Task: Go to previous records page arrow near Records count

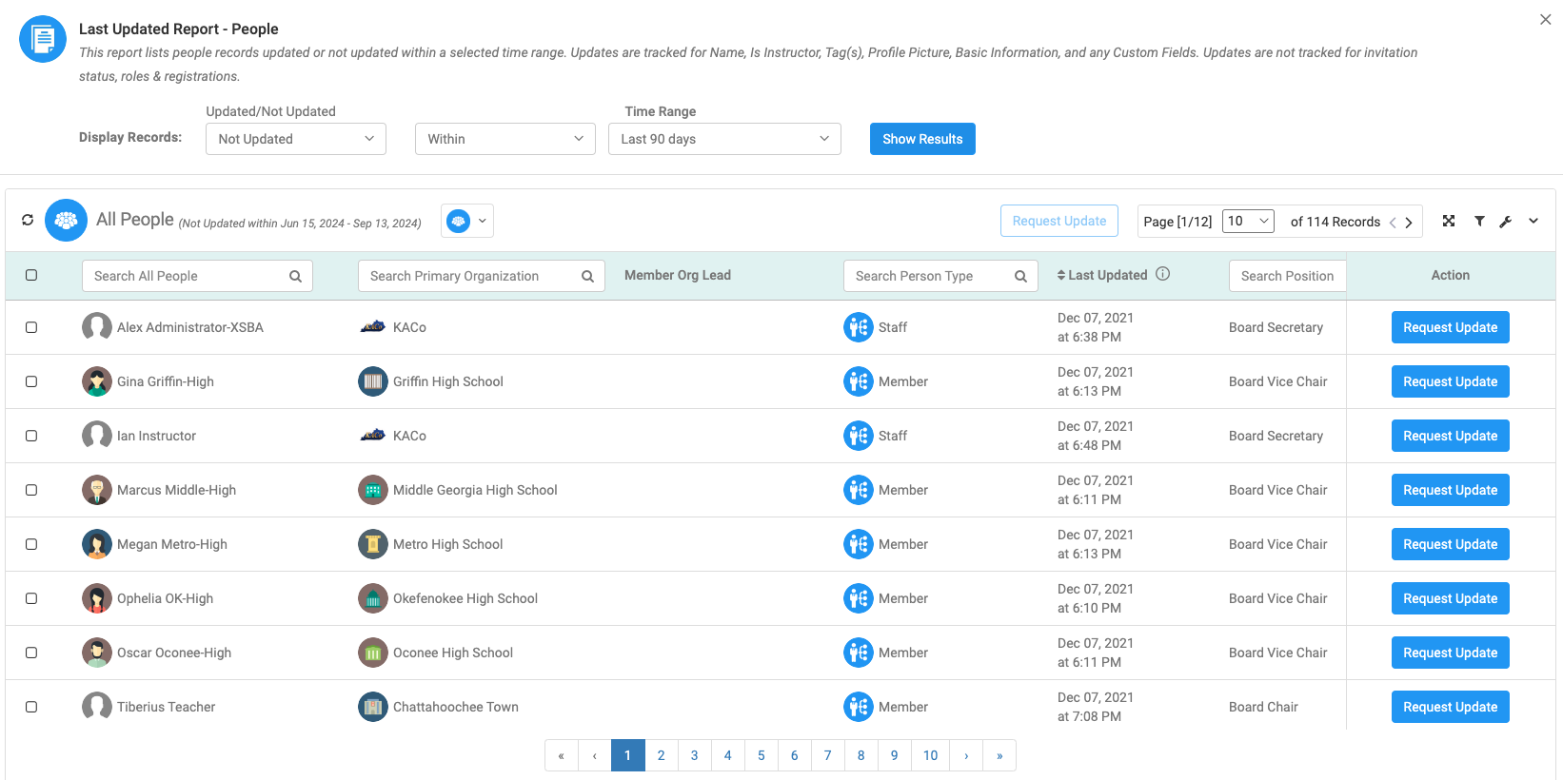Action: (x=1393, y=222)
